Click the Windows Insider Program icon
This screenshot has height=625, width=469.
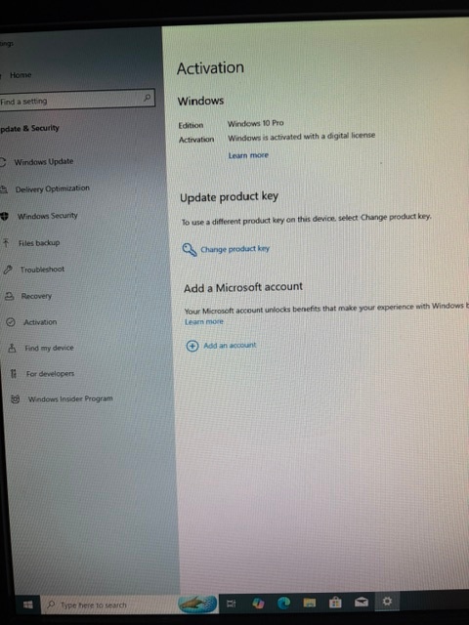pos(16,399)
